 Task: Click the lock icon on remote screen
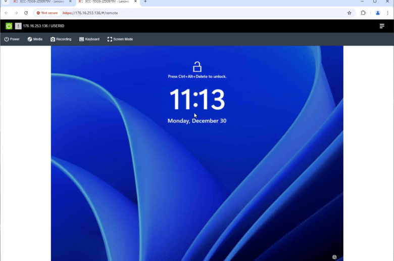coord(197,67)
